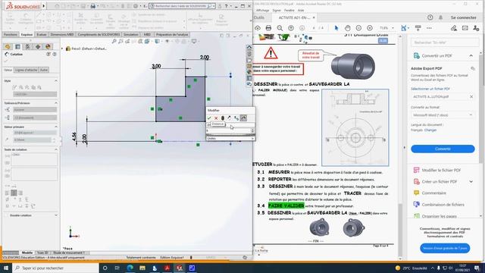Click the reverse direction arrow icon in Modifier dialog
The height and width of the screenshot is (273, 485).
(x=229, y=118)
